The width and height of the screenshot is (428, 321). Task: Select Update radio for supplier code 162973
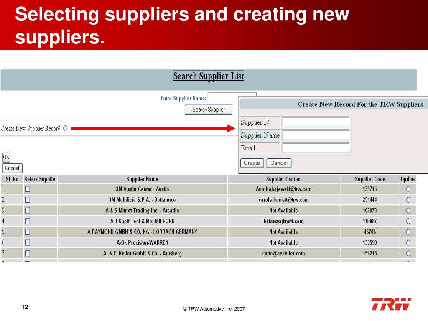pos(408,211)
